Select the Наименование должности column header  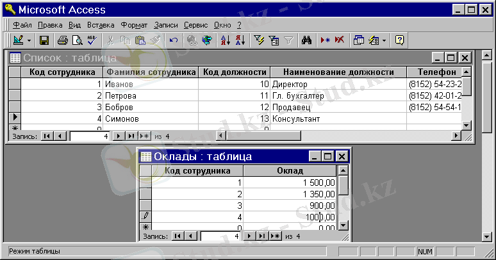pyautogui.click(x=338, y=72)
